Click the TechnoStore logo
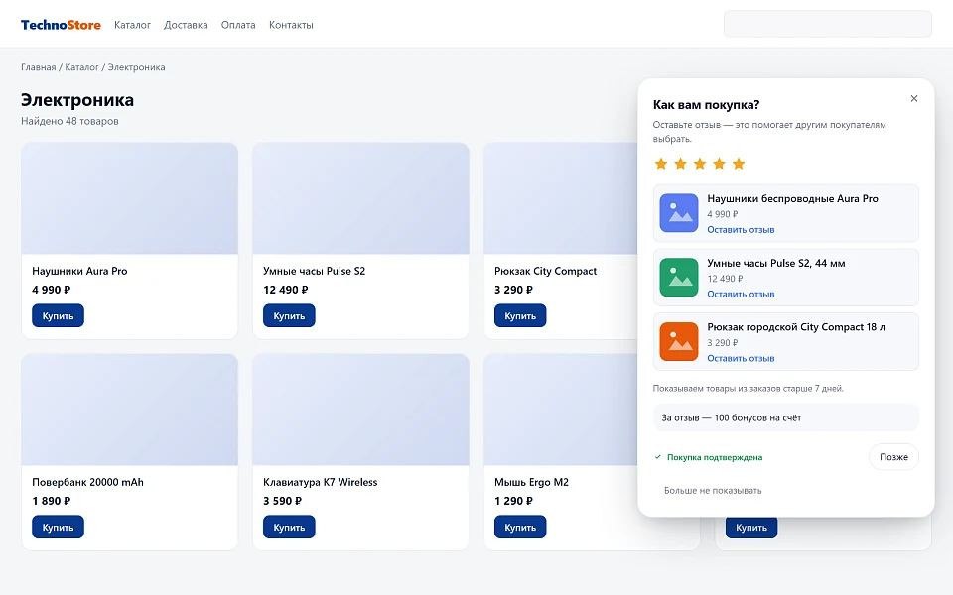 tap(61, 25)
